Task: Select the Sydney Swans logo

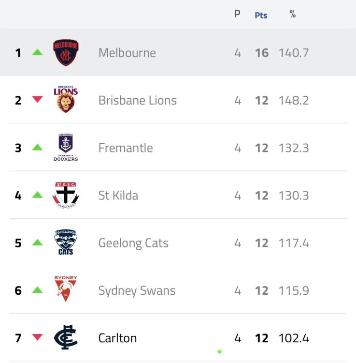Action: coord(66,288)
